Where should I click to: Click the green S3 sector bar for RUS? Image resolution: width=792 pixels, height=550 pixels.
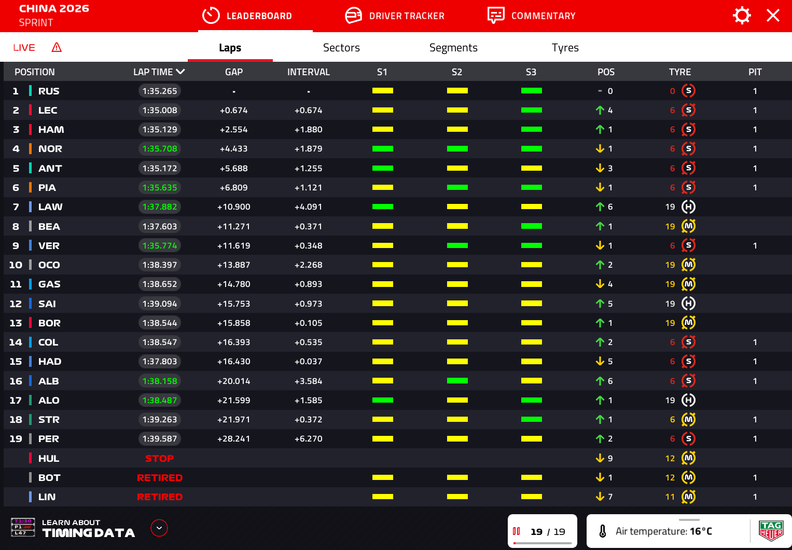tap(532, 91)
